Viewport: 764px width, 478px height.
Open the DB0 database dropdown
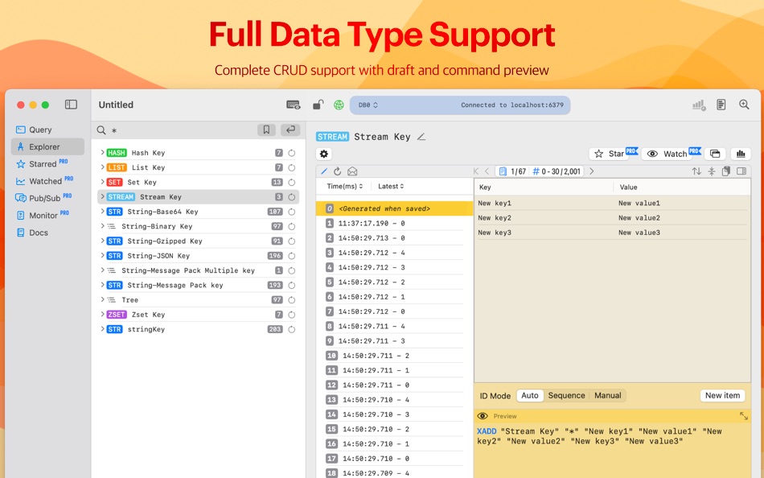368,105
